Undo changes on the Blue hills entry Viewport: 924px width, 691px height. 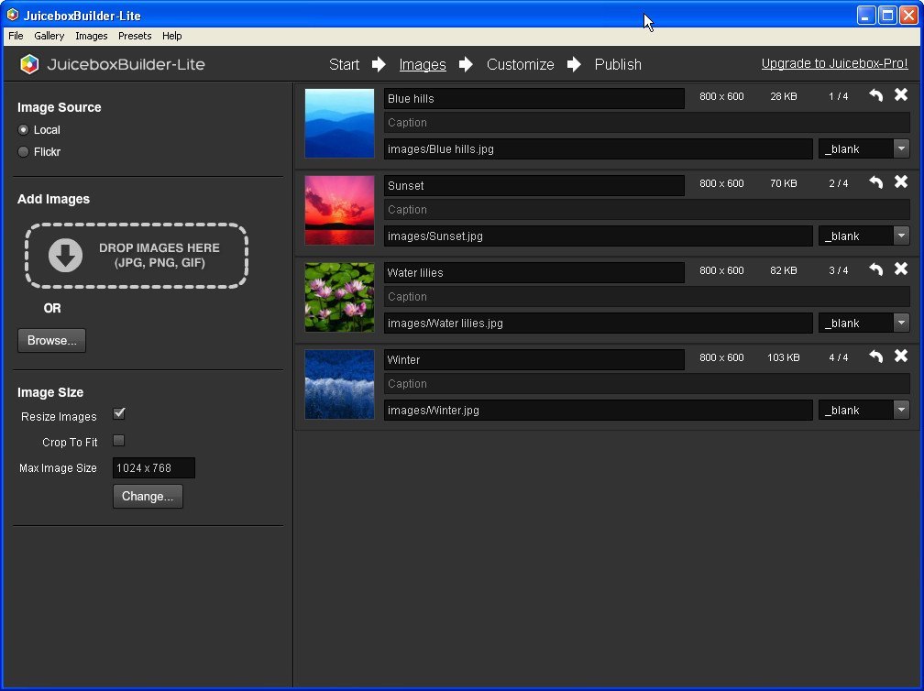click(x=875, y=95)
